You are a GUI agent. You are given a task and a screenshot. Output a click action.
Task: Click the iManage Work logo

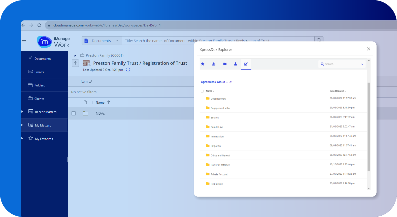(53, 42)
